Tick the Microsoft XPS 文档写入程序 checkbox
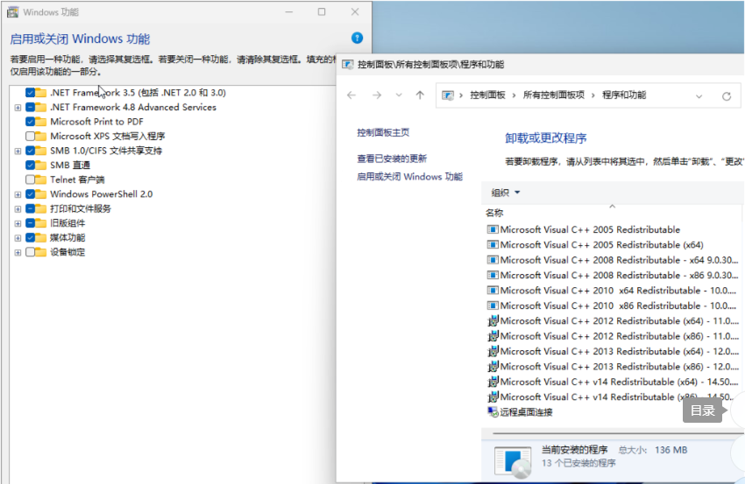Screen dimensions: 745x484 tap(31, 137)
